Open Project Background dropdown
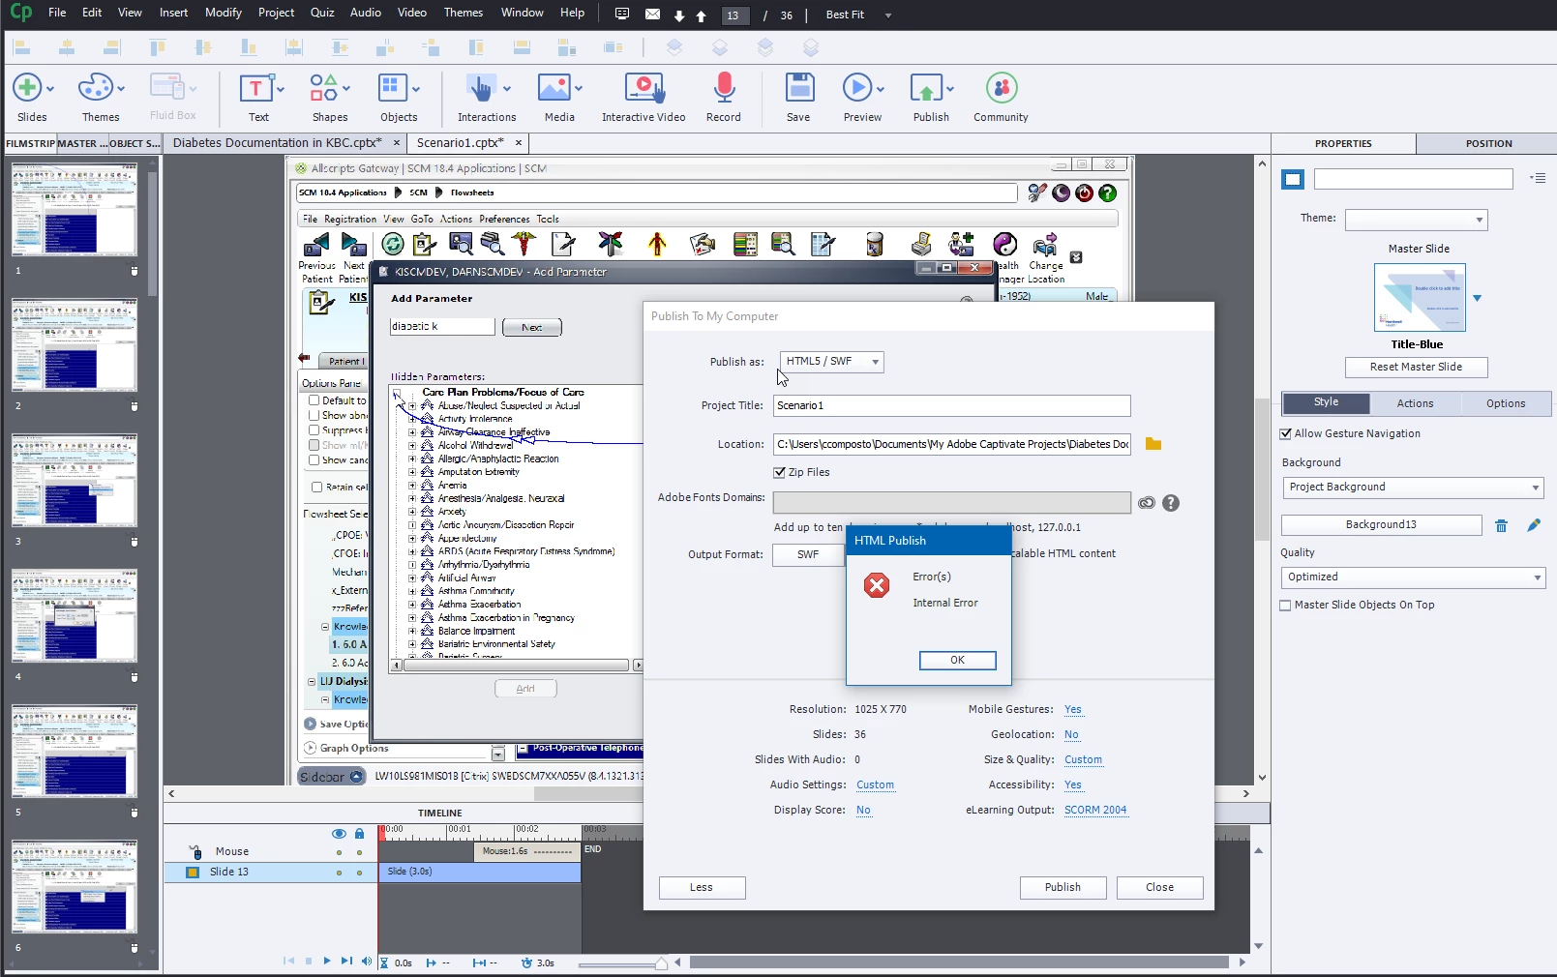The image size is (1557, 977). point(1413,488)
